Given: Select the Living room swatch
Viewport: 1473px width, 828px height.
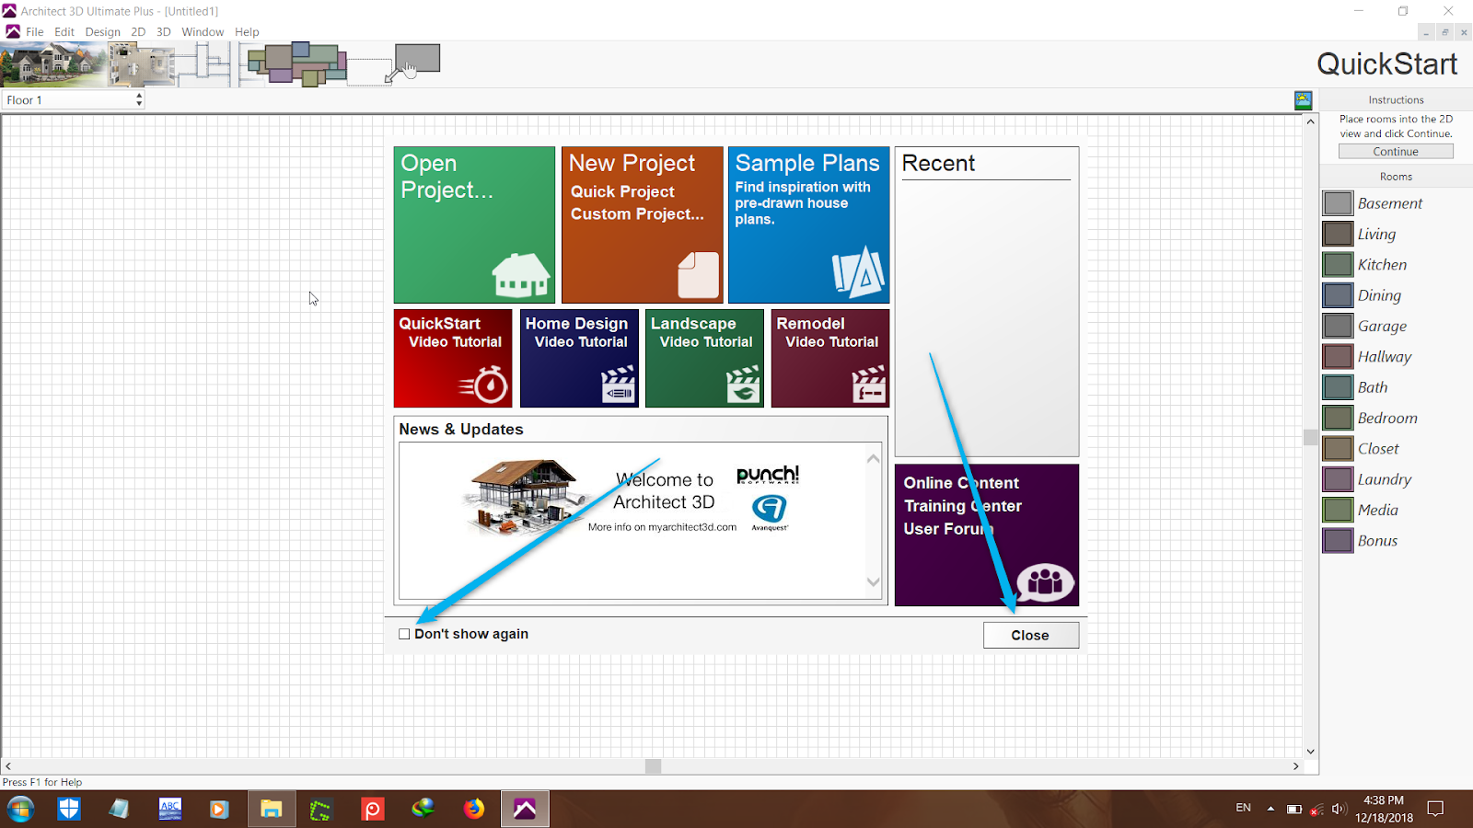Looking at the screenshot, I should pos(1338,234).
